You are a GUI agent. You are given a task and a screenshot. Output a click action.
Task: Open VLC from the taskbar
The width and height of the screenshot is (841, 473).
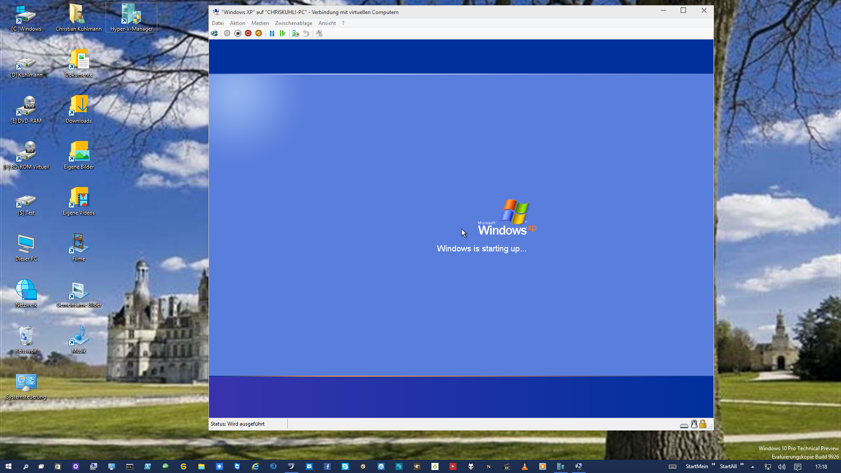pyautogui.click(x=525, y=466)
